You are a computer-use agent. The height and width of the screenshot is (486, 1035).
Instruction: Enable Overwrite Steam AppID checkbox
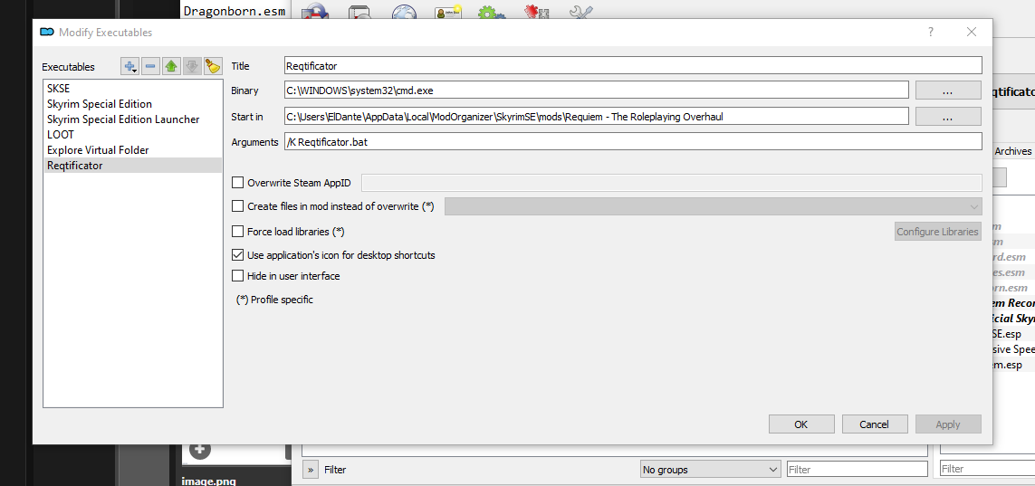(237, 183)
